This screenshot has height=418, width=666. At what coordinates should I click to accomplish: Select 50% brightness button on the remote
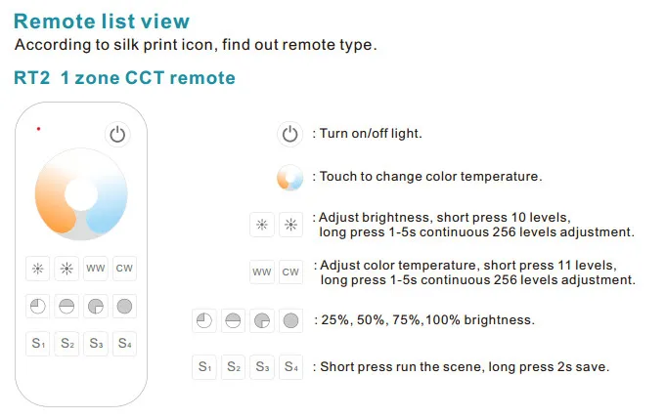point(67,306)
